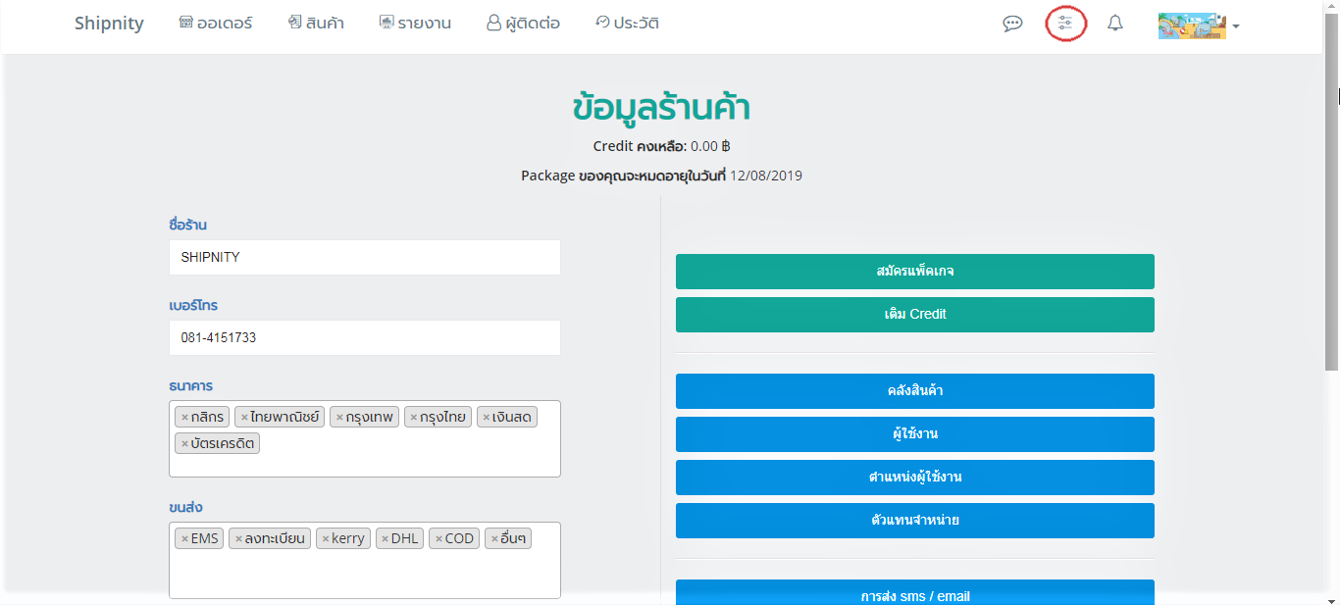Remove the กสิกร bank tag
Screen dimensions: 1340x605
click(x=184, y=418)
